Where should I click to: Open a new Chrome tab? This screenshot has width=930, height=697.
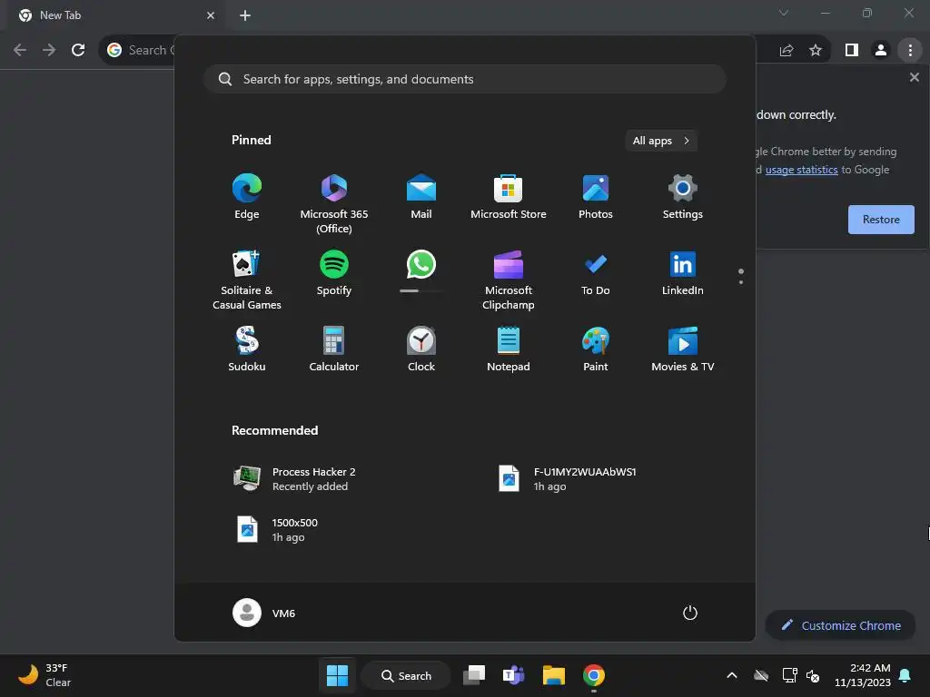(245, 15)
